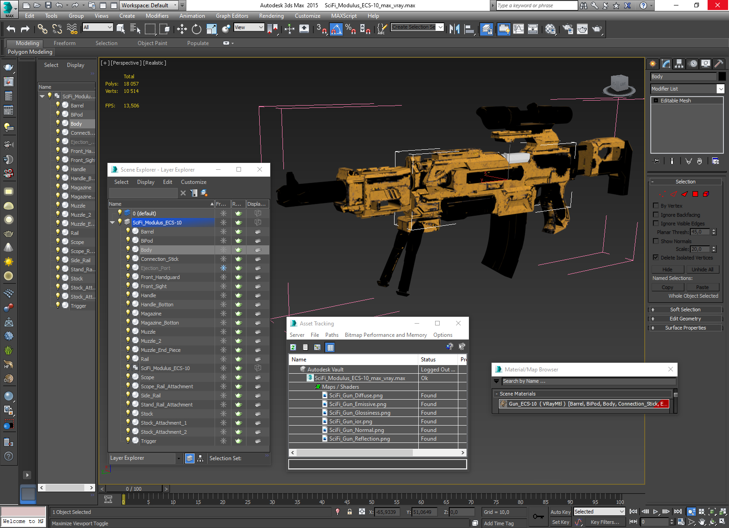Viewport: 729px width, 528px height.
Task: Switch to the Freeform ribbon tab
Action: [x=65, y=43]
